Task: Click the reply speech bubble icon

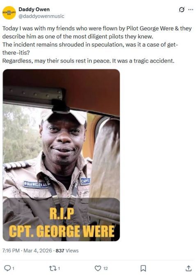Action: pyautogui.click(x=7, y=268)
